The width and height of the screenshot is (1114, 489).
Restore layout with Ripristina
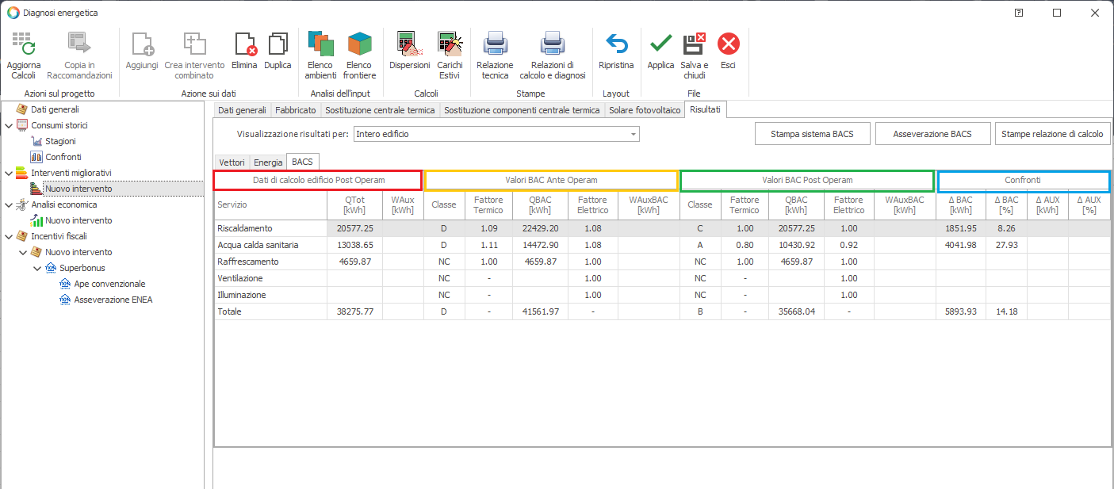click(x=616, y=45)
